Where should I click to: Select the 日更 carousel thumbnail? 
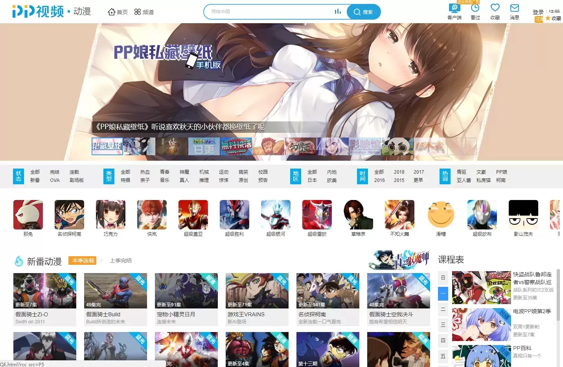click(x=204, y=146)
